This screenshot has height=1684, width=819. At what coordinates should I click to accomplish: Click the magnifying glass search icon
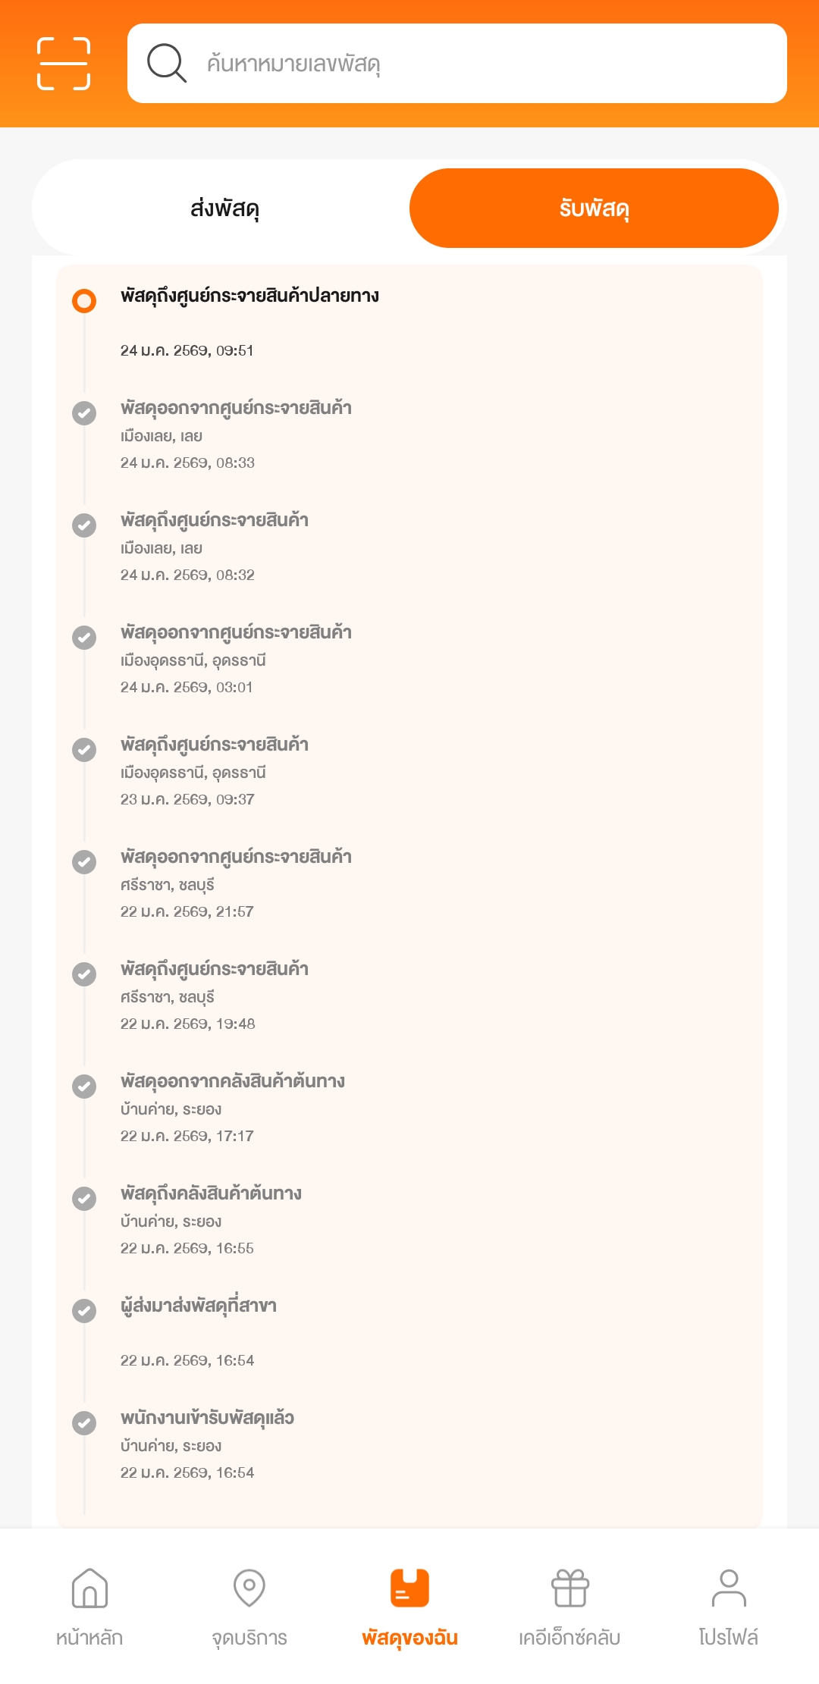(167, 63)
